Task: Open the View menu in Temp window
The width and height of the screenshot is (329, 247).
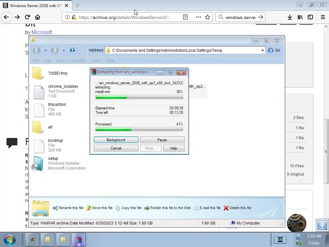Action: pos(60,61)
